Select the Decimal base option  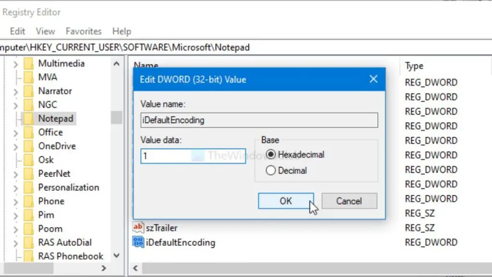tap(271, 171)
